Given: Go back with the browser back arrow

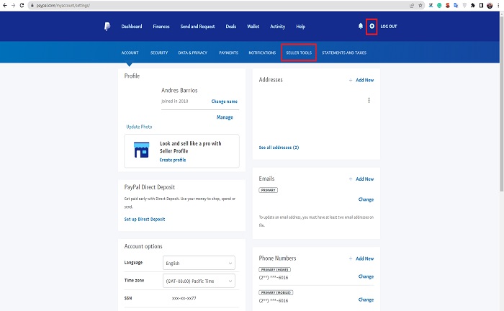Looking at the screenshot, I should click(5, 5).
